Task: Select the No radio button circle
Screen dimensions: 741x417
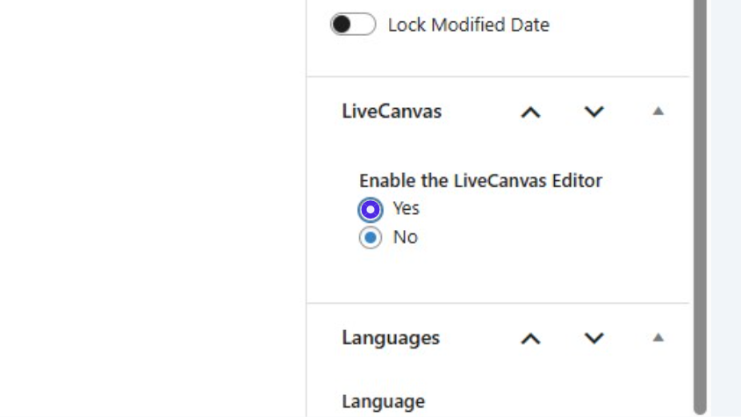Action: (x=370, y=238)
